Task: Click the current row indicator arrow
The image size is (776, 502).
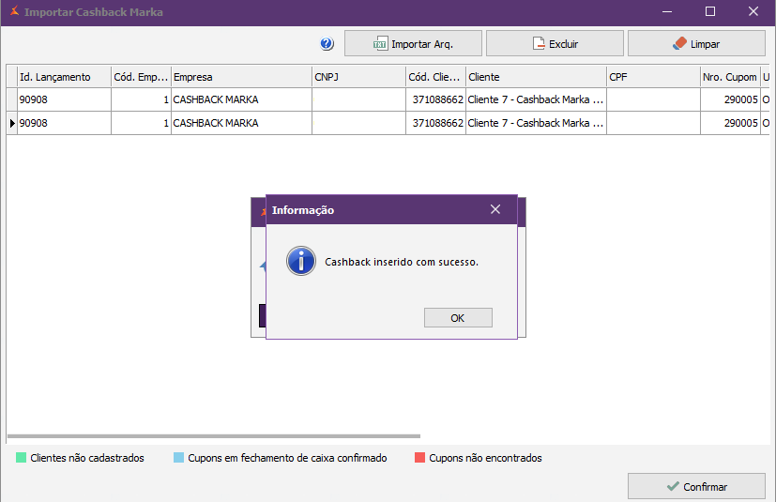Action: 12,123
